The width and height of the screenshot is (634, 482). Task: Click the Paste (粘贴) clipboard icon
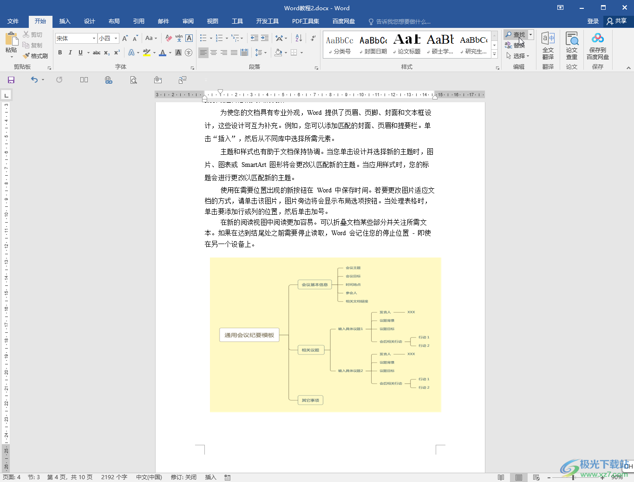point(11,39)
